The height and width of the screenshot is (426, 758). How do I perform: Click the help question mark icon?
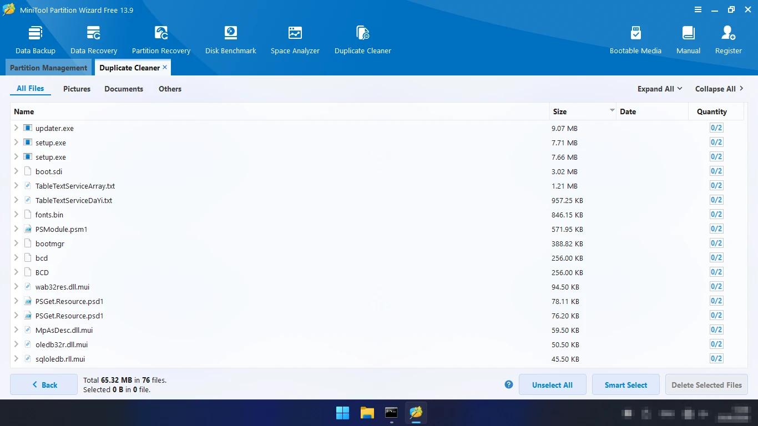509,384
